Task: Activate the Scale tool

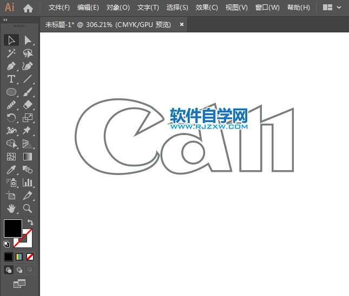Action: (28, 118)
